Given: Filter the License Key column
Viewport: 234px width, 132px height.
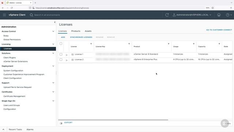Looking at the screenshot, I should [129, 44].
